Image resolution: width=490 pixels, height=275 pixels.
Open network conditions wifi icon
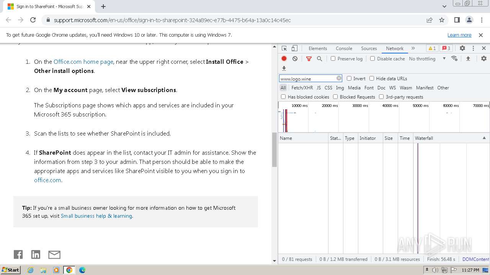pyautogui.click(x=454, y=58)
